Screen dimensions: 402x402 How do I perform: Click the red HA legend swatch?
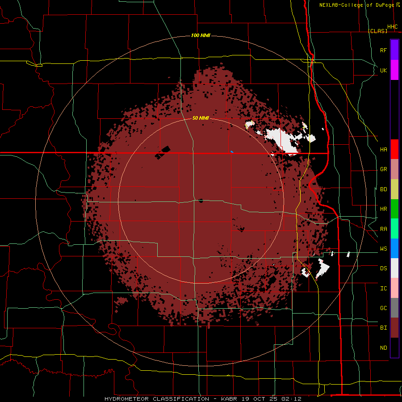[x=394, y=149]
